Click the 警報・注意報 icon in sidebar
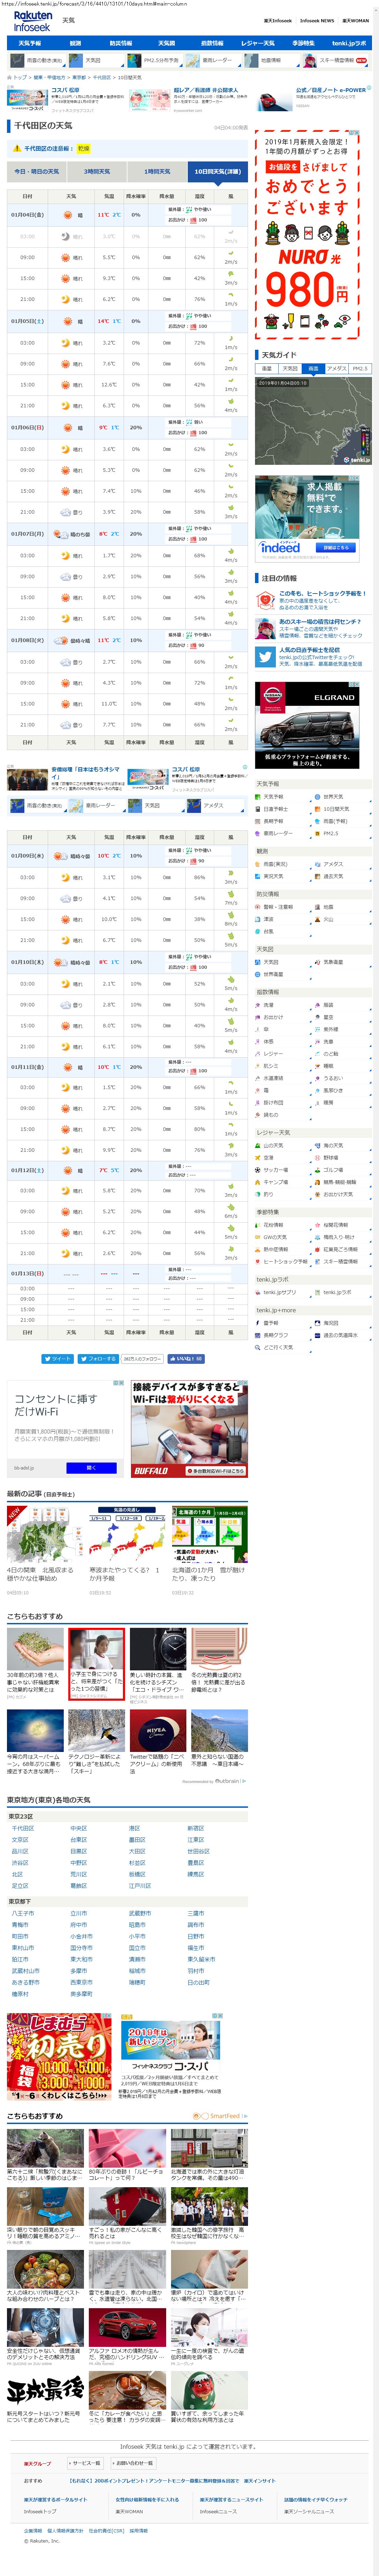 pos(258,907)
